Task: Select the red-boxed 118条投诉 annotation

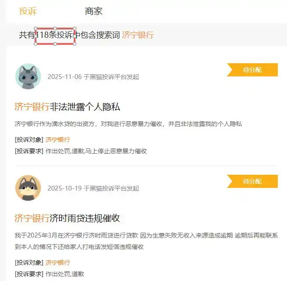Action: pyautogui.click(x=55, y=36)
